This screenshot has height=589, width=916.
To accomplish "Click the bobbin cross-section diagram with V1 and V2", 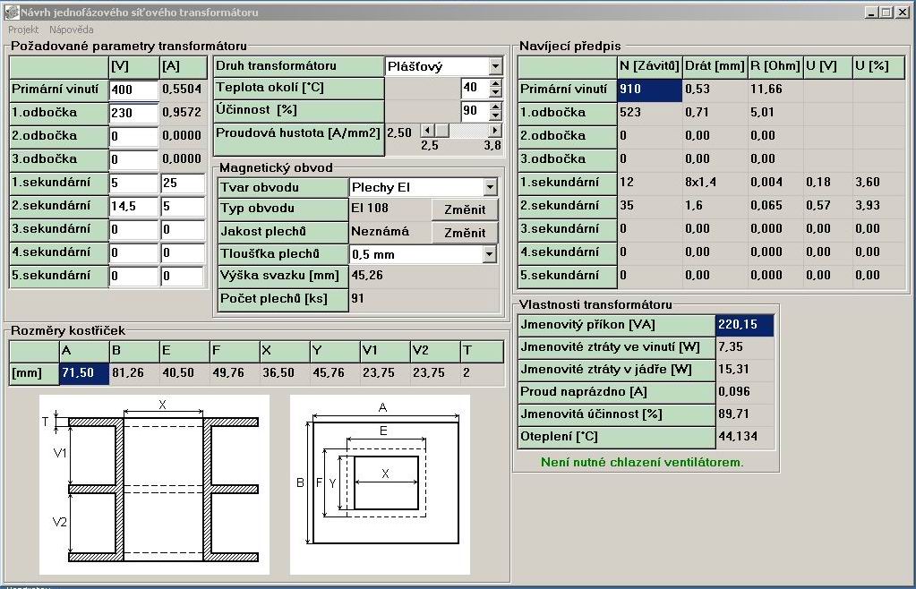I will point(155,485).
